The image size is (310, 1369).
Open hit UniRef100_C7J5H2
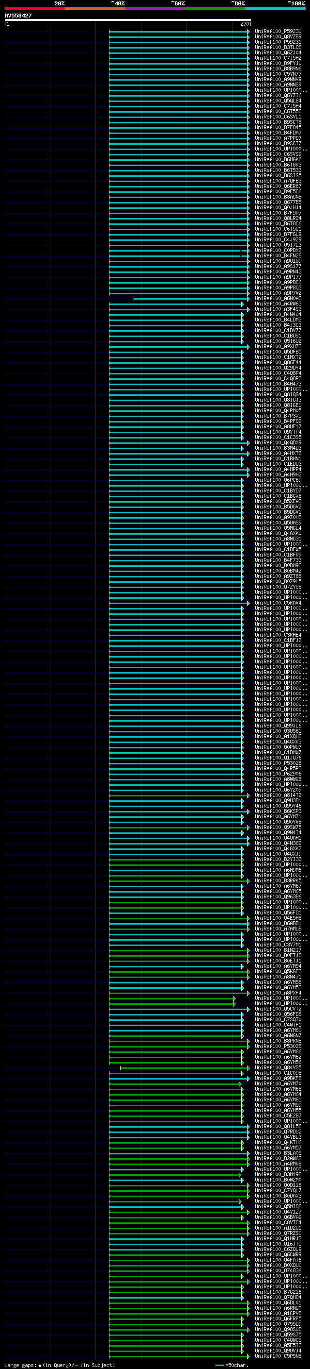coord(278,58)
